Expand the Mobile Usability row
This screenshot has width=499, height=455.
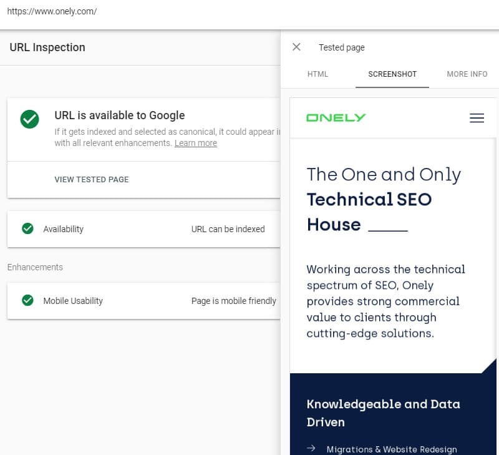pos(143,301)
